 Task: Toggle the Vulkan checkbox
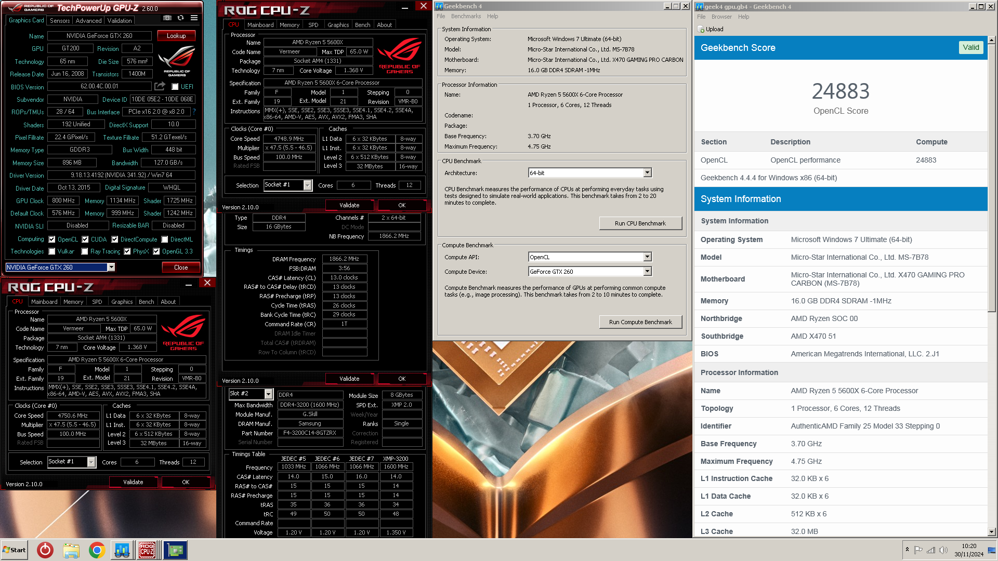click(x=52, y=251)
